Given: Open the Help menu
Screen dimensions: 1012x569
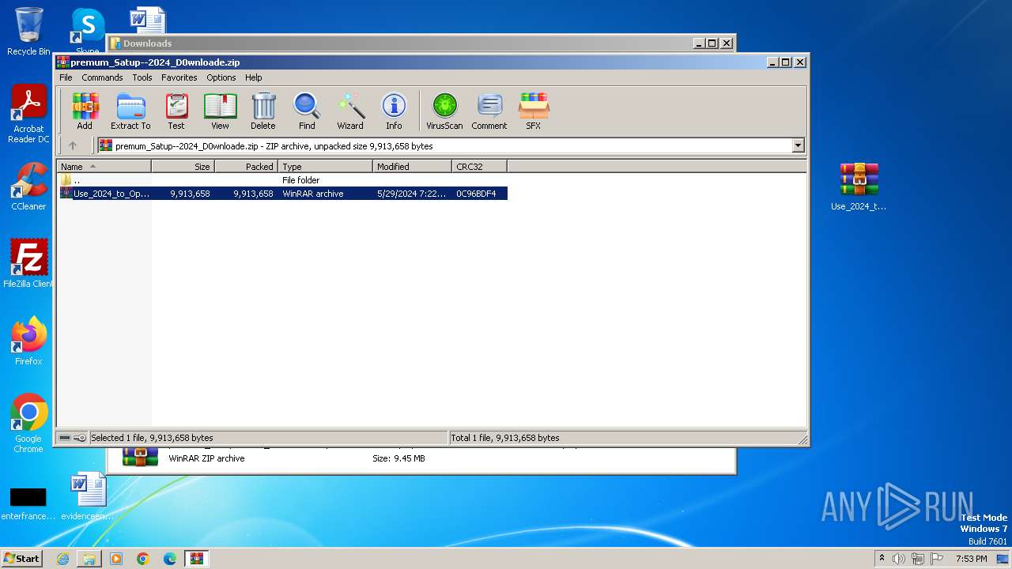Looking at the screenshot, I should point(253,77).
